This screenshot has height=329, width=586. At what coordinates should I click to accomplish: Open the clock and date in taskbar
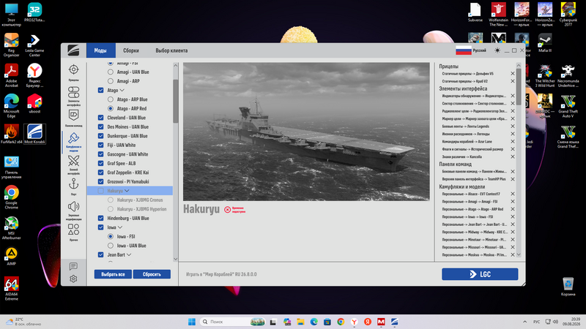572,322
